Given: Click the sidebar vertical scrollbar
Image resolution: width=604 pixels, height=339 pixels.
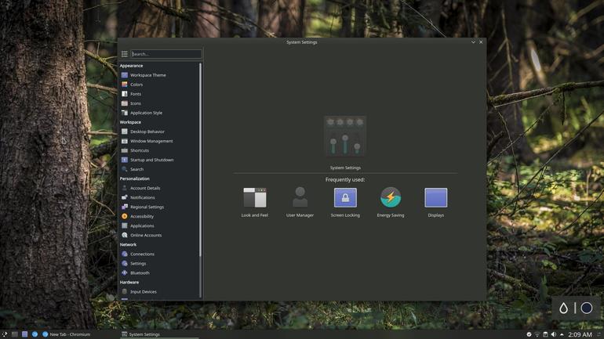Looking at the screenshot, I should click(x=200, y=160).
